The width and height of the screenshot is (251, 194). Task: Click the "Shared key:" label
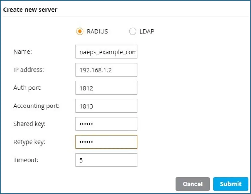[x=29, y=124]
